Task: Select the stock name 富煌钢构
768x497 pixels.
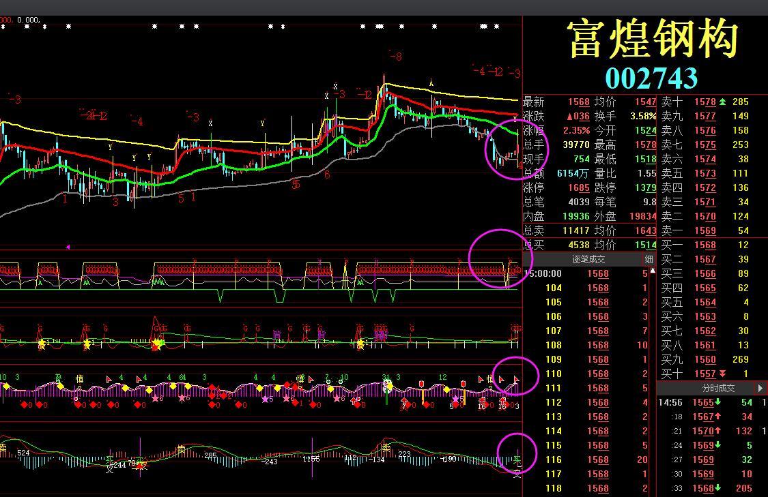Action: click(x=652, y=39)
